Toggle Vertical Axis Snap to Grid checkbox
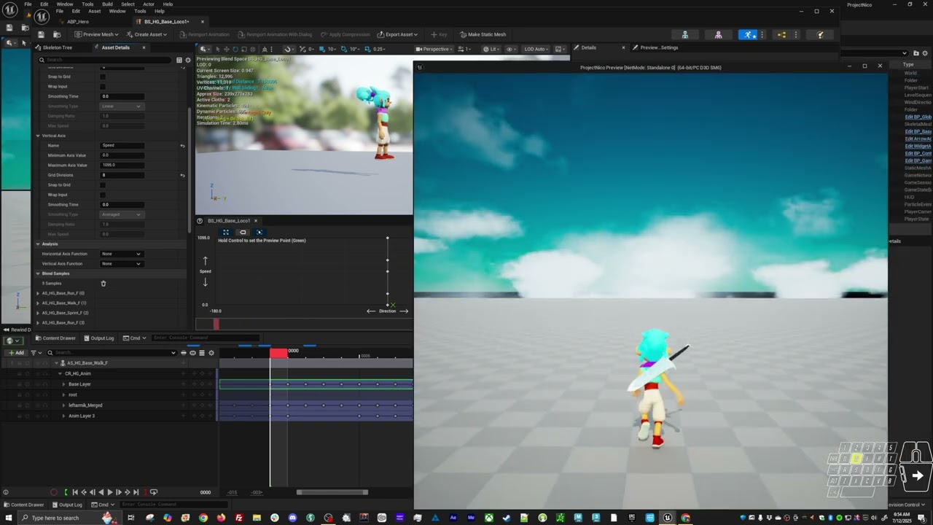Viewport: 933px width, 525px height. [103, 184]
